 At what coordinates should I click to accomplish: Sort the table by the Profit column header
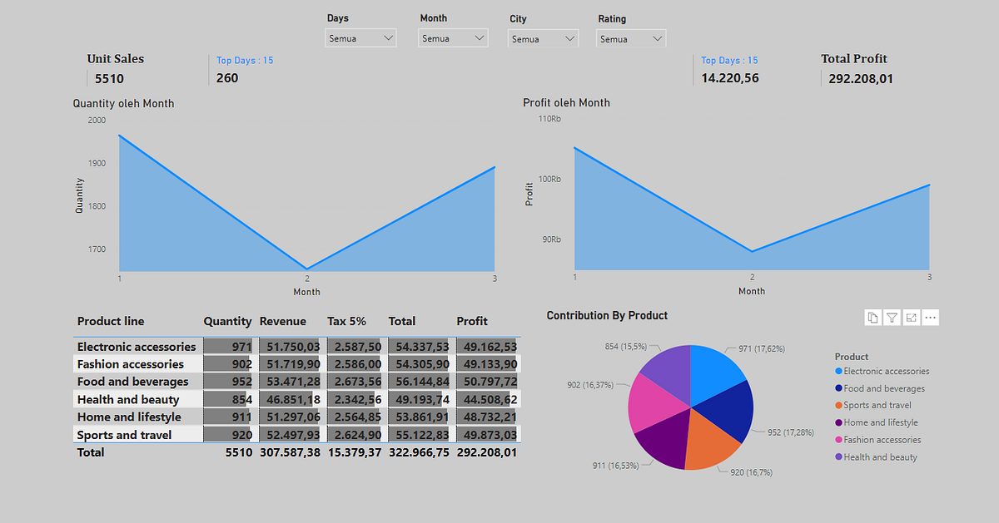coord(474,321)
